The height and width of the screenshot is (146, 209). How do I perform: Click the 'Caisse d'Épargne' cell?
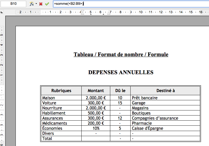165,128
